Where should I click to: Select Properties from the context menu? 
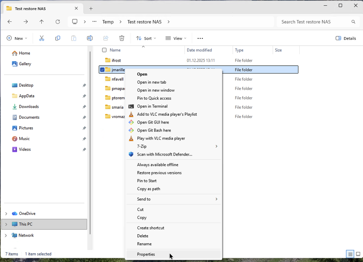point(146,254)
